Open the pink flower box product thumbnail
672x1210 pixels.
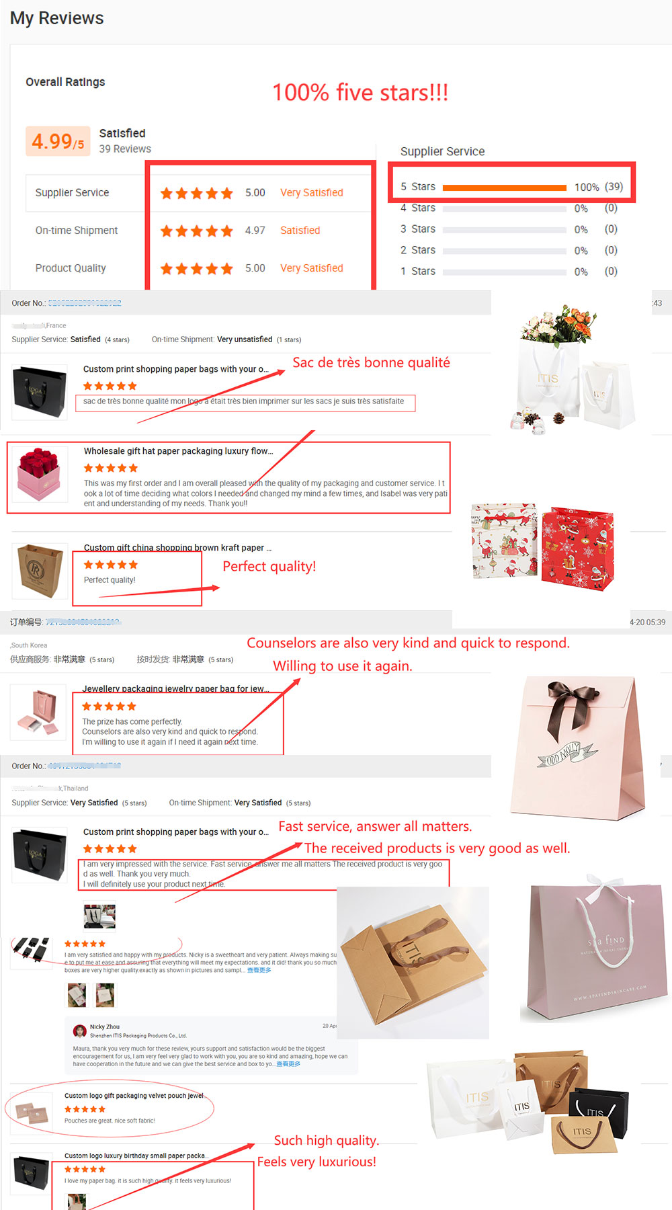click(40, 475)
